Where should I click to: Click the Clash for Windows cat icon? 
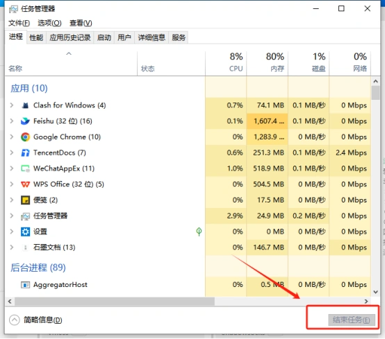point(25,105)
